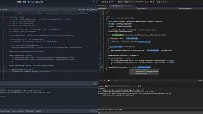
Task: Click the currentDistanceToBody variable declaration in C# code
Action: [118, 35]
